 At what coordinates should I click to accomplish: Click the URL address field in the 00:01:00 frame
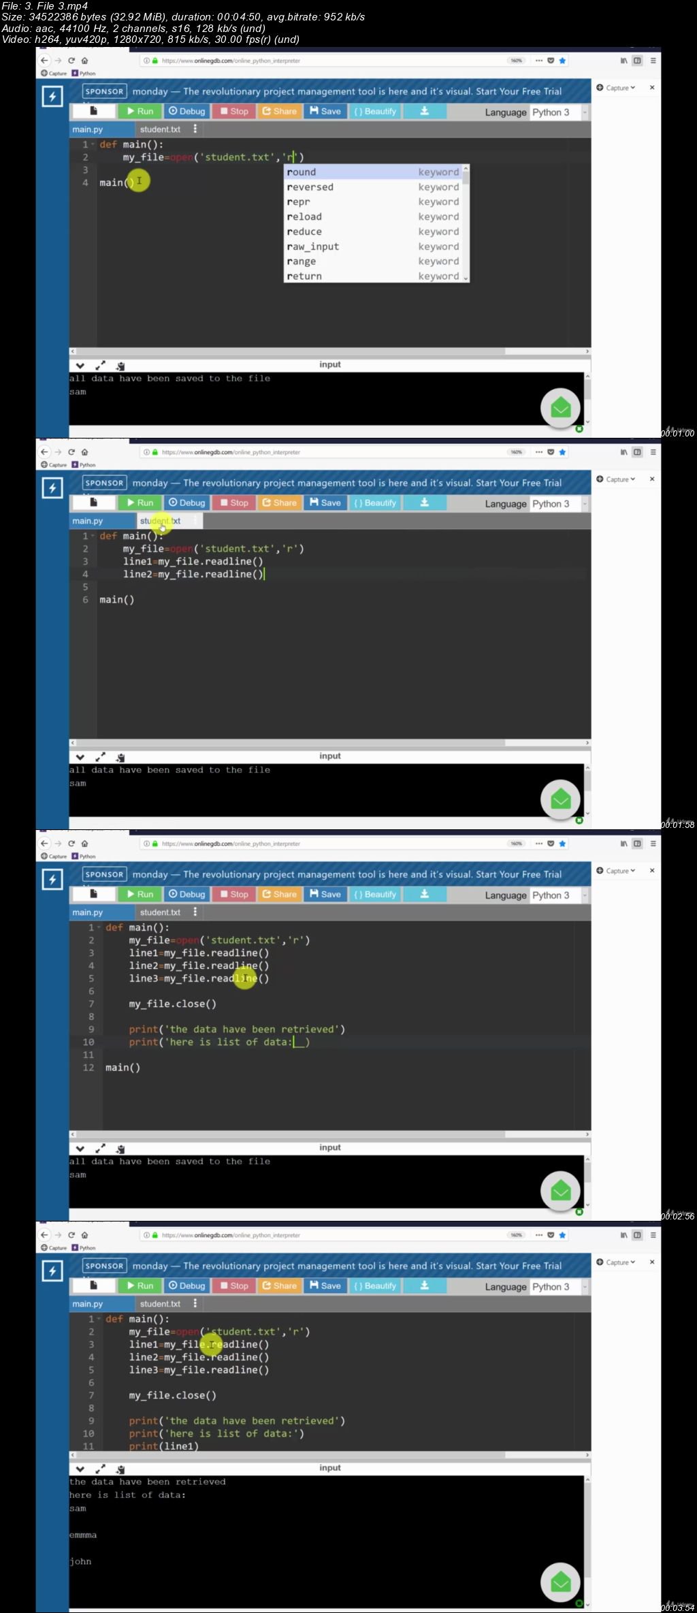(x=334, y=61)
